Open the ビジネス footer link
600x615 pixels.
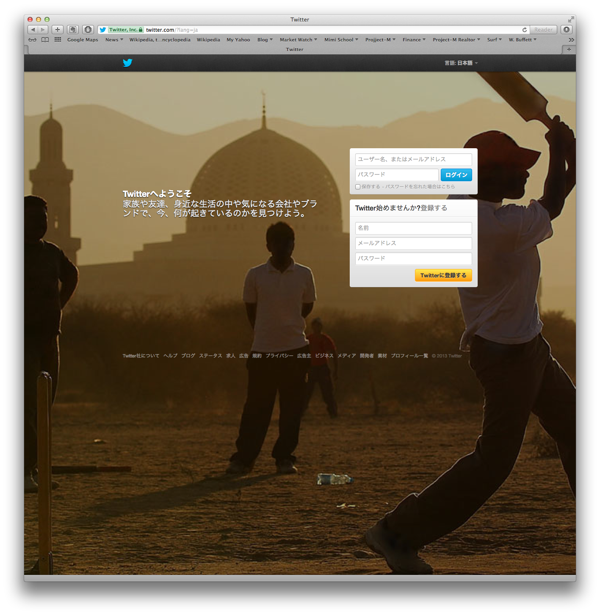324,356
